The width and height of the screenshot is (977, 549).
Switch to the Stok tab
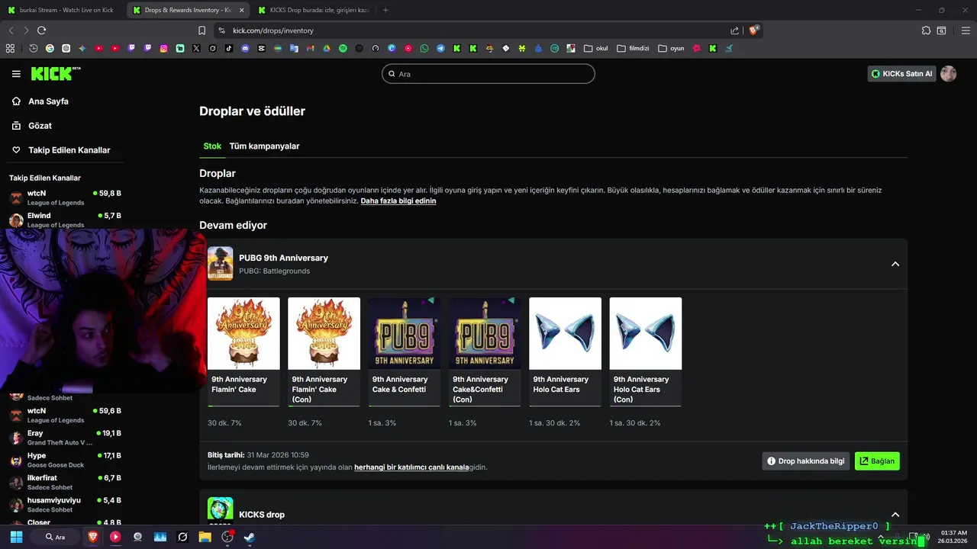[x=212, y=146]
